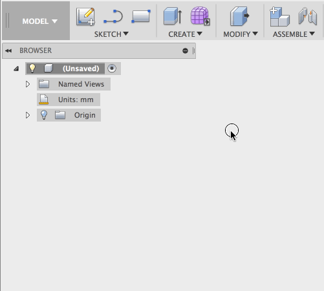
Task: Open the ASSEMBLE dropdown menu
Action: tap(294, 34)
